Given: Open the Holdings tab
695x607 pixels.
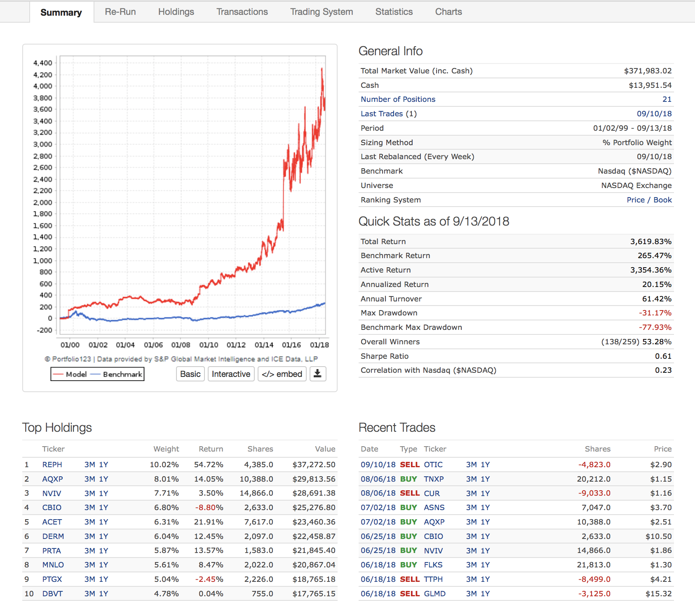Looking at the screenshot, I should click(176, 12).
